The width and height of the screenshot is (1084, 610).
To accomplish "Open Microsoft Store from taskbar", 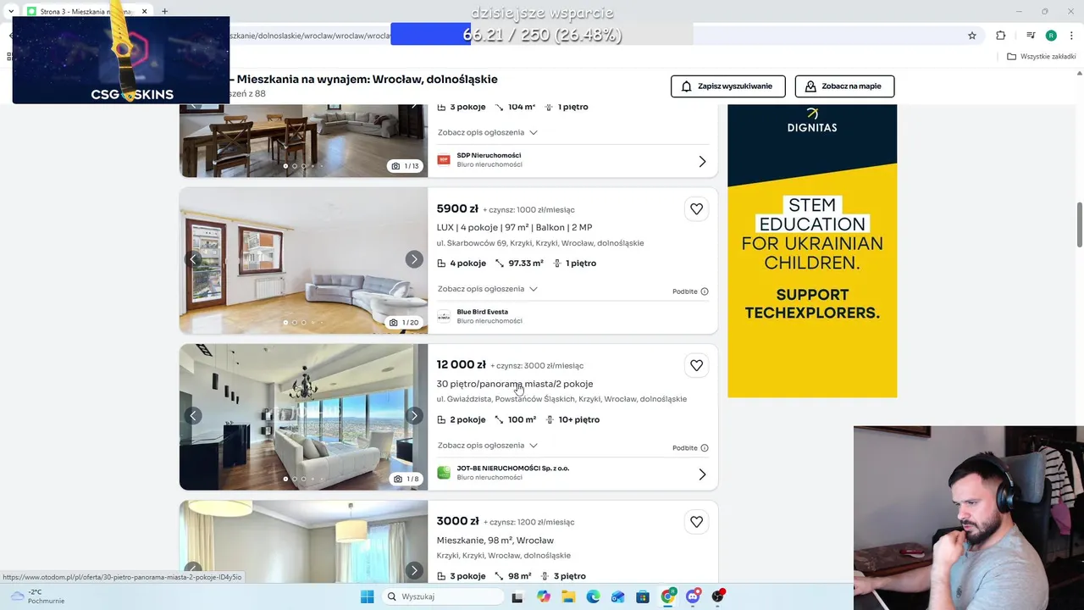I will point(643,596).
